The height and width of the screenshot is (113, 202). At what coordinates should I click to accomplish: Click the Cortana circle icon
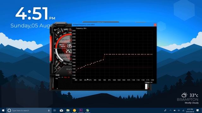(x=9, y=110)
